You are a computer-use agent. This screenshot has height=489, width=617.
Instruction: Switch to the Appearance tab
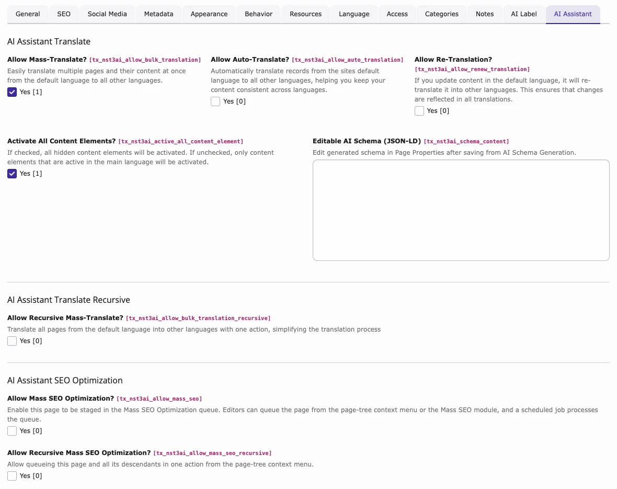tap(209, 14)
